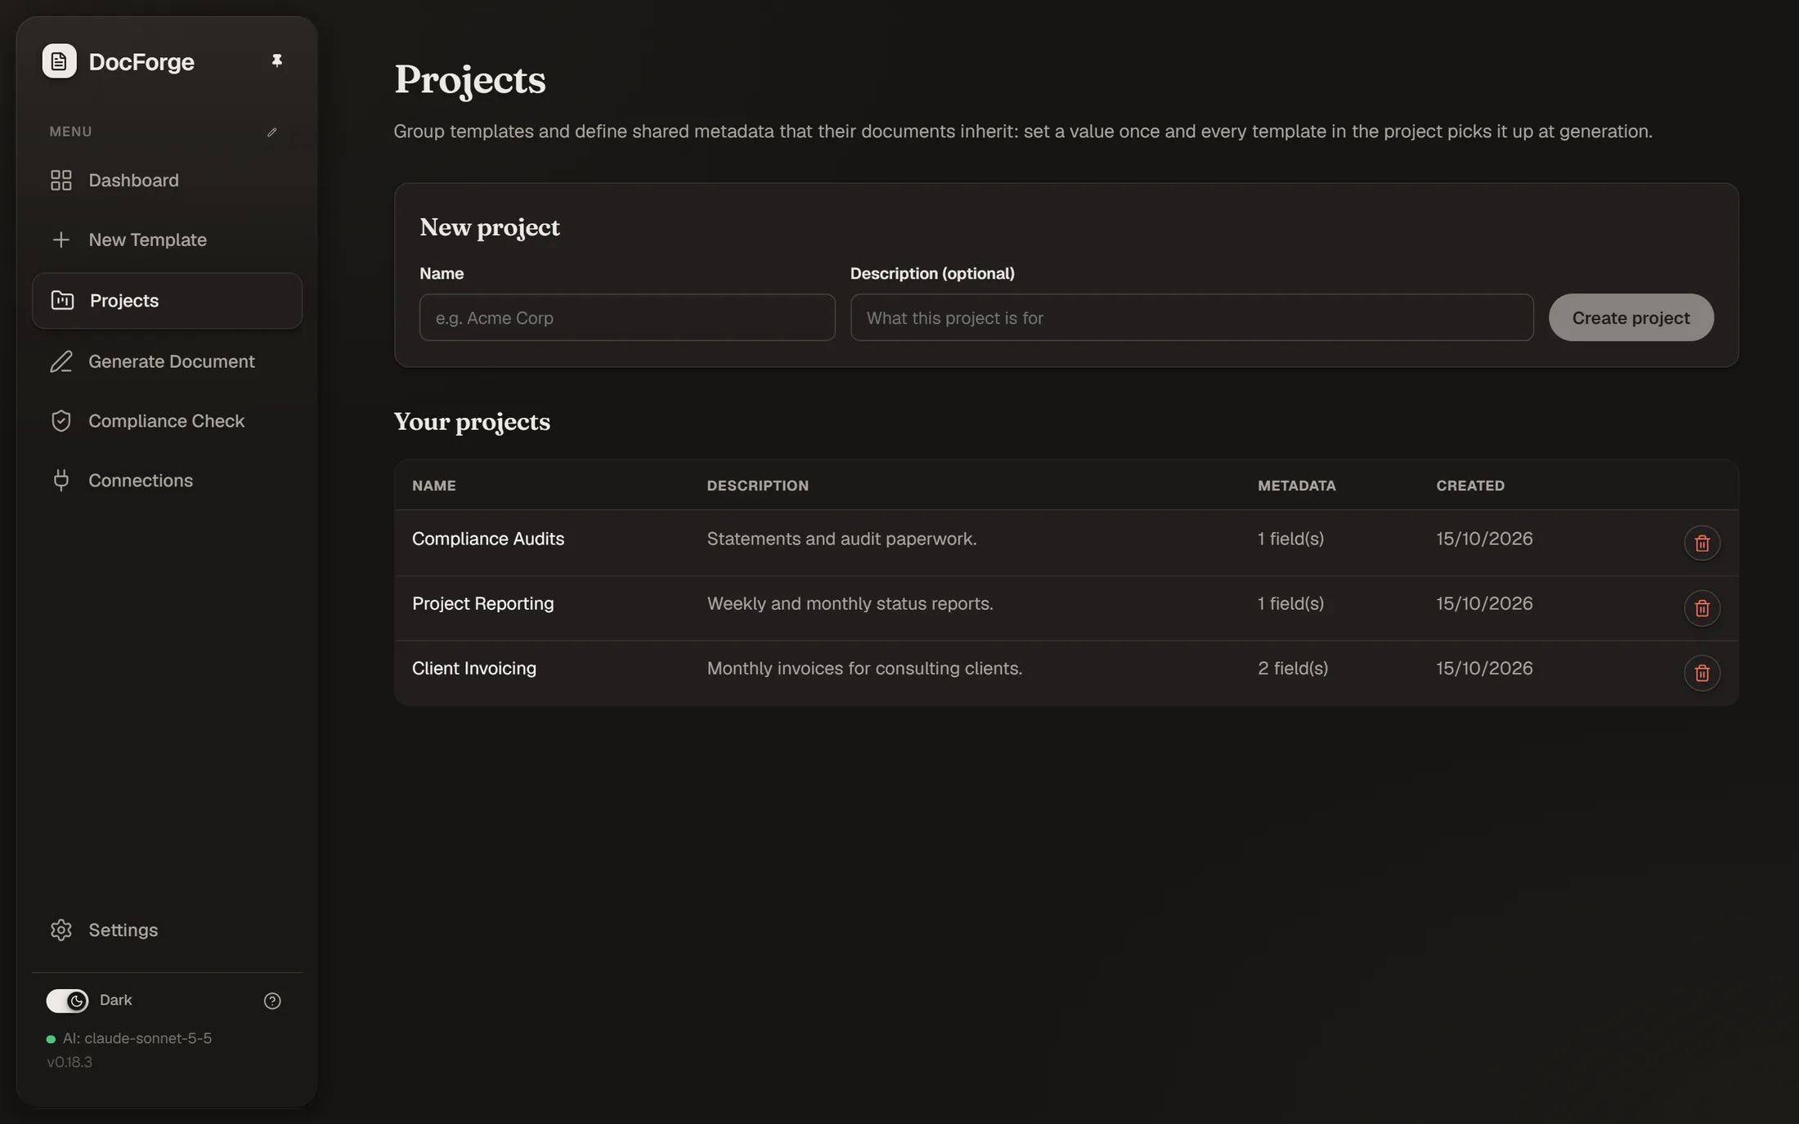Click the Create project button
Viewport: 1799px width, 1124px height.
[x=1631, y=318]
